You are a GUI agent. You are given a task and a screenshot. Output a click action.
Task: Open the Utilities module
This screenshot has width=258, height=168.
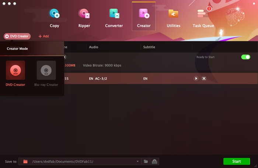coord(174,18)
